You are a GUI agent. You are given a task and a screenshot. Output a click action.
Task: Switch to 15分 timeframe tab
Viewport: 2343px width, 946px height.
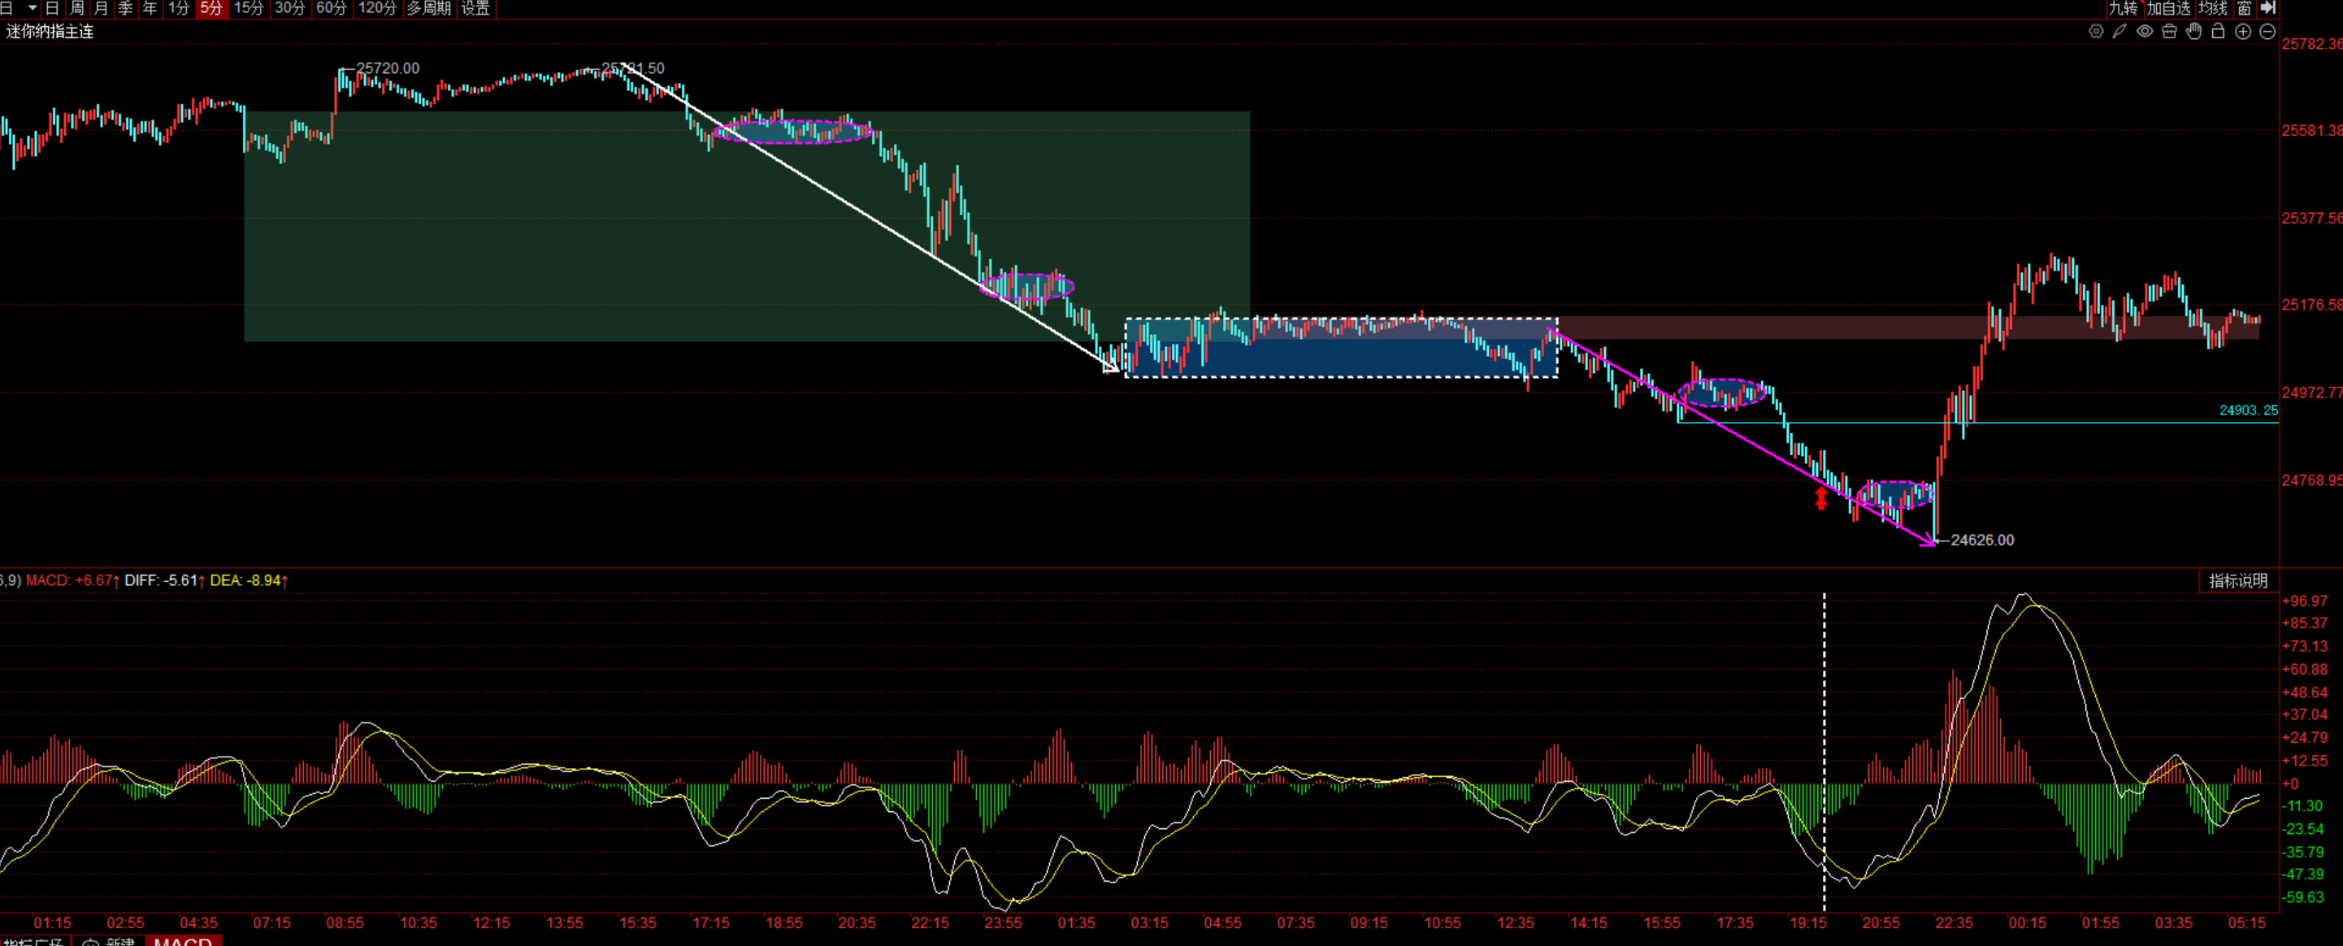(249, 8)
